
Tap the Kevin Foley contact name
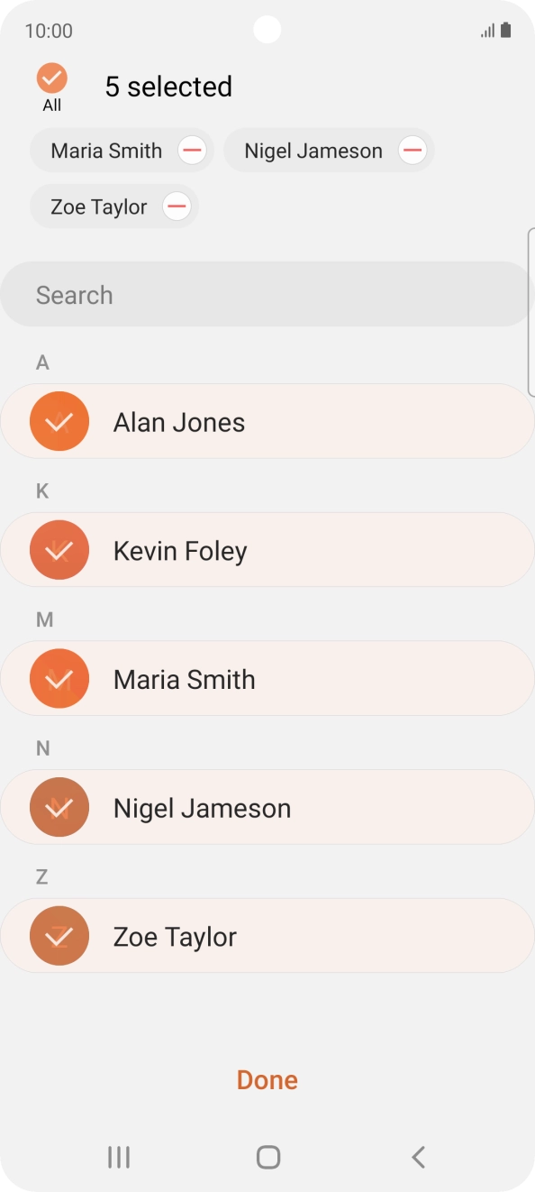pyautogui.click(x=180, y=551)
